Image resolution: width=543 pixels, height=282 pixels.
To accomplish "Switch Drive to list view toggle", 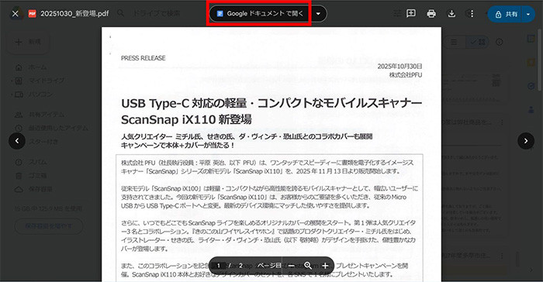I will pos(454,42).
